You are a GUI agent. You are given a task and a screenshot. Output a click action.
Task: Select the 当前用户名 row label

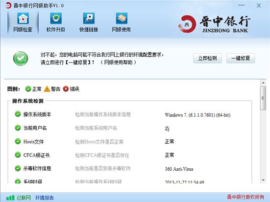(x=35, y=128)
